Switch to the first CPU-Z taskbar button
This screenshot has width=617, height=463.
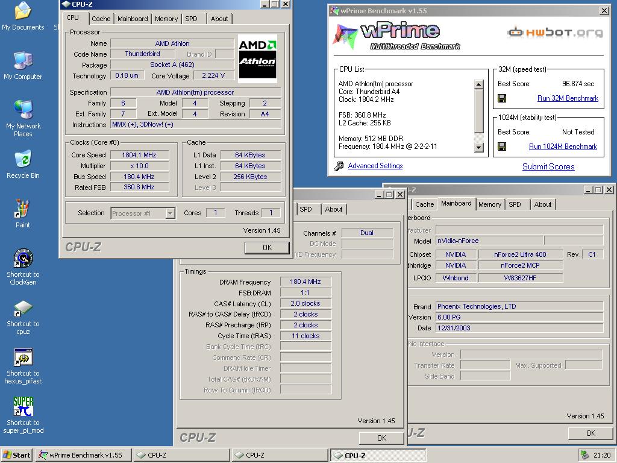click(182, 455)
